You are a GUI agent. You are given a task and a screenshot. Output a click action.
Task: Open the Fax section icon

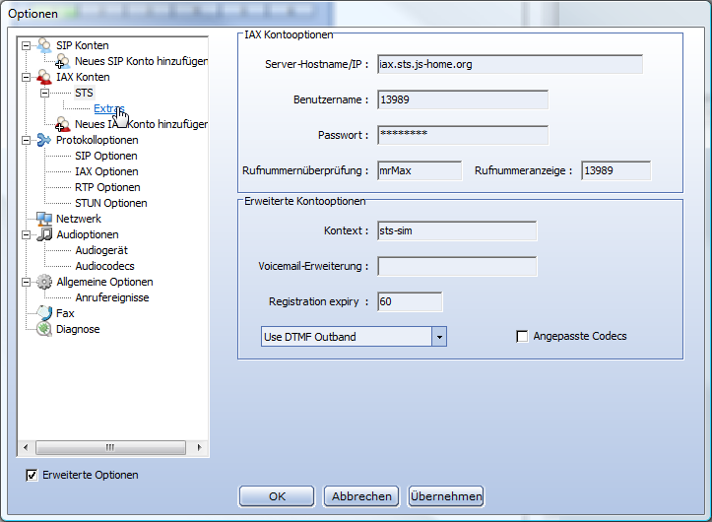43,313
